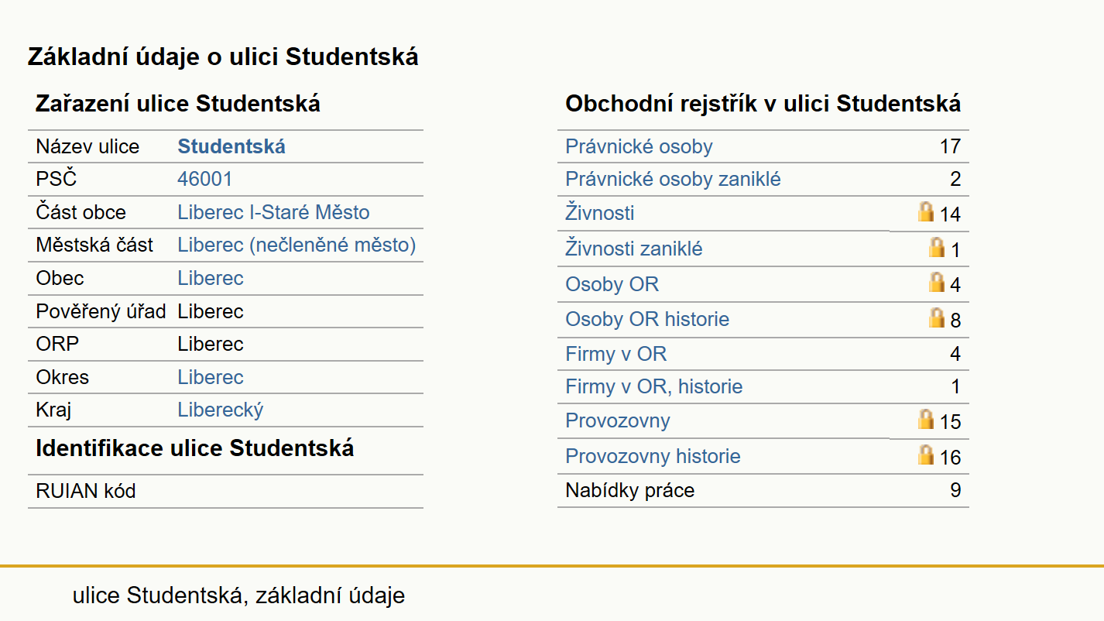This screenshot has width=1104, height=621.
Task: Click the lock icon beside Živnosti
Action: (925, 211)
